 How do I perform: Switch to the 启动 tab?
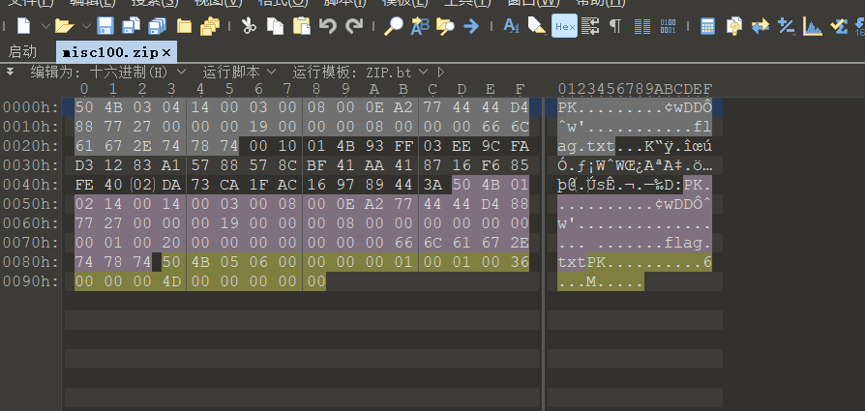23,51
